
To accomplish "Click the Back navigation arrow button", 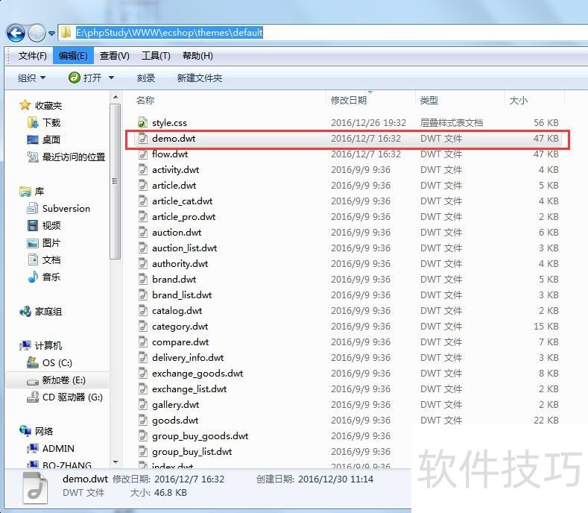I will [16, 33].
